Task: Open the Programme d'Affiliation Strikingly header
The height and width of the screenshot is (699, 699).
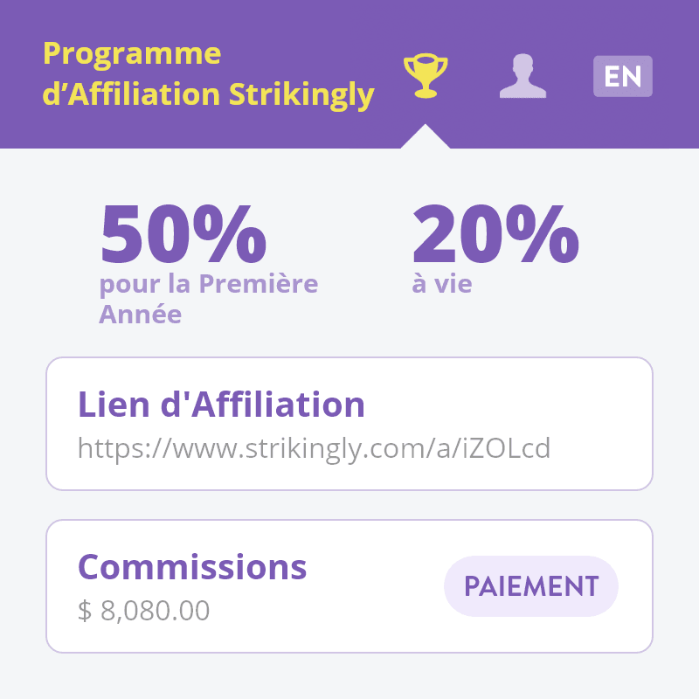Action: pyautogui.click(x=208, y=74)
